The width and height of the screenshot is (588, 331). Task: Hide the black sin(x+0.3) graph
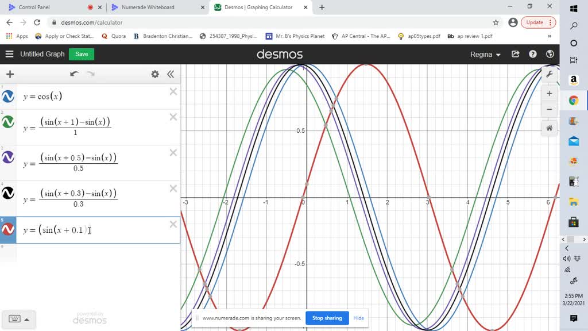tap(8, 193)
